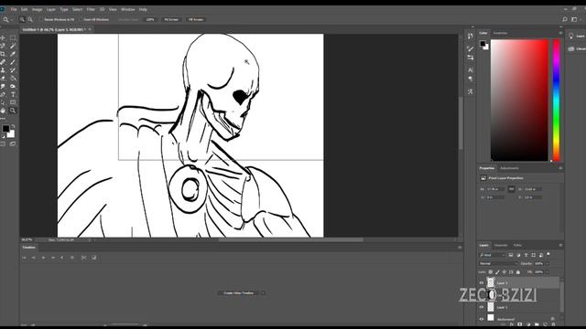Select the Eyedropper tool
Screen dimensions: 586x329
click(13, 54)
